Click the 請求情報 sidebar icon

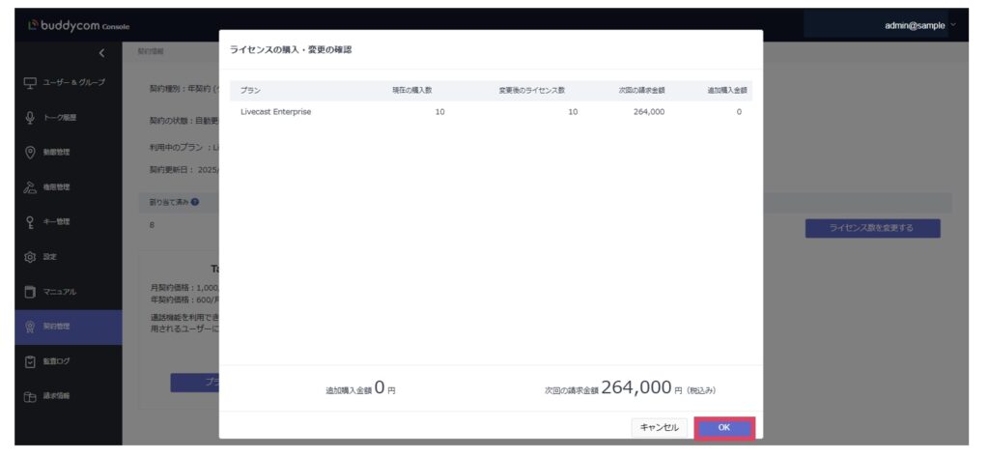click(x=30, y=396)
